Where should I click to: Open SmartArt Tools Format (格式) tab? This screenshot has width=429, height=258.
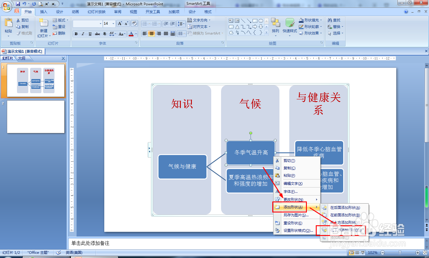208,12
